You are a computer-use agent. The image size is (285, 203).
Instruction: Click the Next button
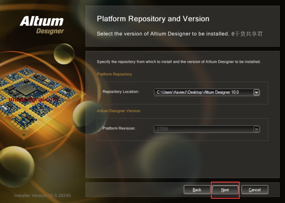tap(225, 190)
